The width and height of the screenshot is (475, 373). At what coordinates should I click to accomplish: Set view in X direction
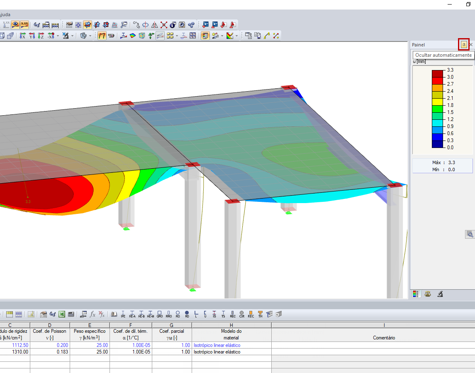tap(23, 36)
